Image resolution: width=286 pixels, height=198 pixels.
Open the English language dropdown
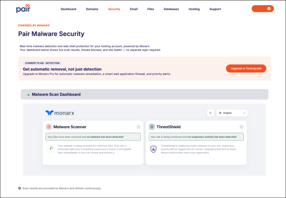[232, 113]
